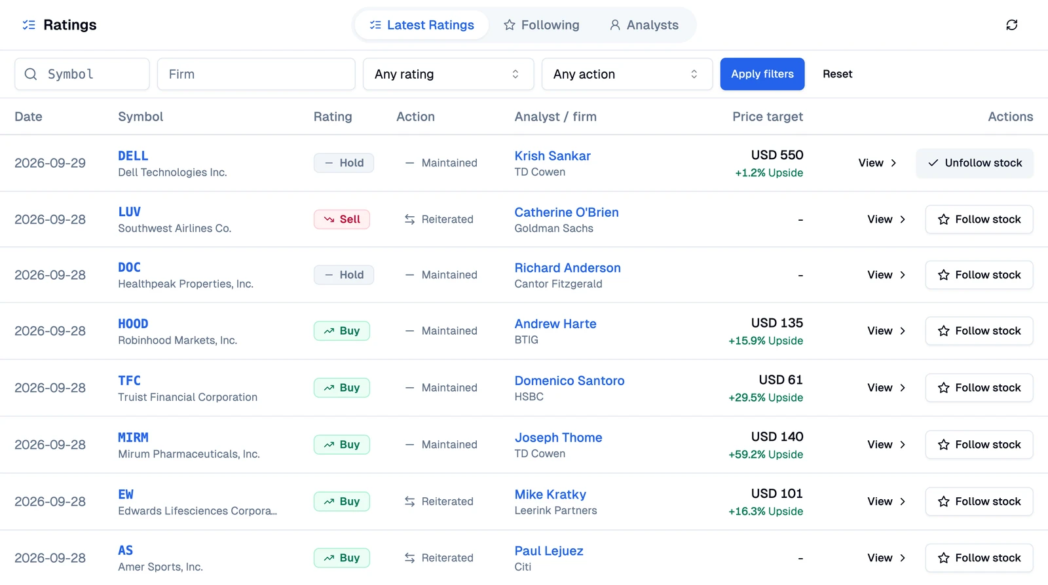
Task: Open the Any rating dropdown
Action: click(449, 74)
